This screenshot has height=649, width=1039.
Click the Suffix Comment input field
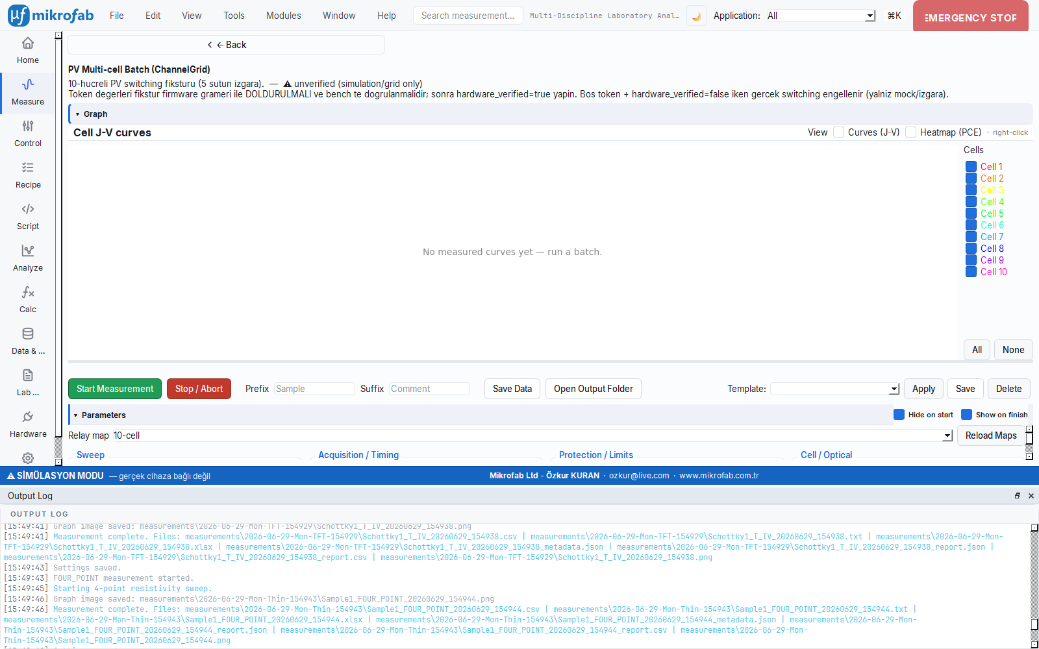click(429, 389)
